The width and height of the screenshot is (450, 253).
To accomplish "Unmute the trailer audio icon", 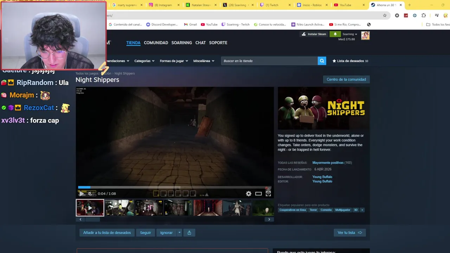I will click(x=90, y=194).
